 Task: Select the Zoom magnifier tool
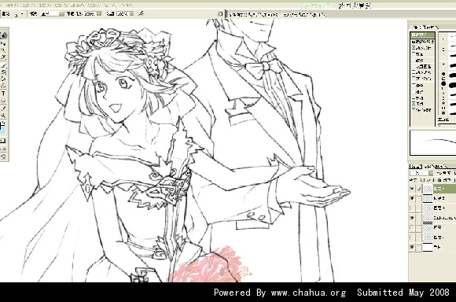[x=3, y=115]
